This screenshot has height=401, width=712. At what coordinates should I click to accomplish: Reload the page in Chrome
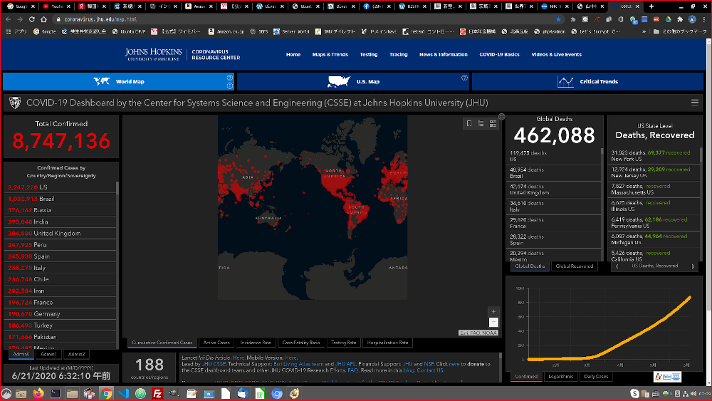click(x=32, y=19)
